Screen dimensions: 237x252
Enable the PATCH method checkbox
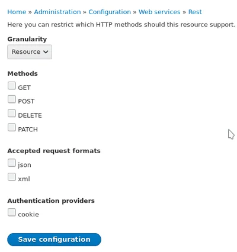(x=12, y=127)
